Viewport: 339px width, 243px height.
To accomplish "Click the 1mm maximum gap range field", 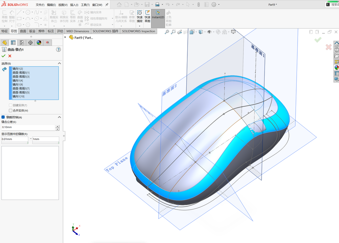I will tap(46, 139).
